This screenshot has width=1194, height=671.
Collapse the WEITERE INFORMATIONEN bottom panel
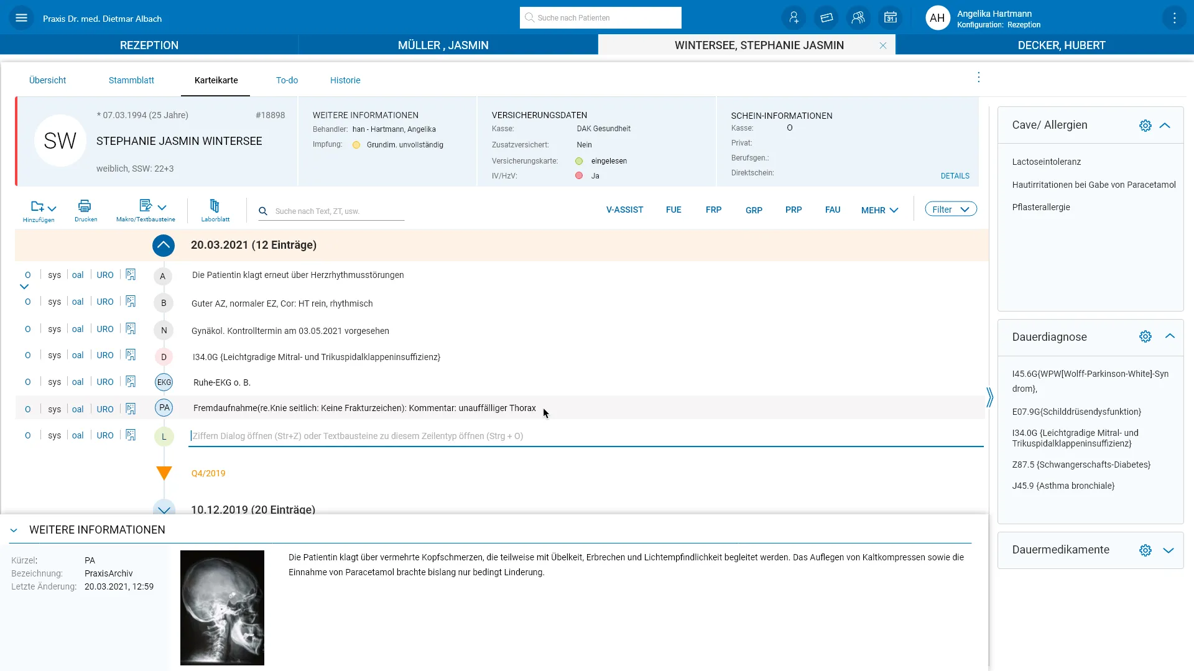click(14, 530)
